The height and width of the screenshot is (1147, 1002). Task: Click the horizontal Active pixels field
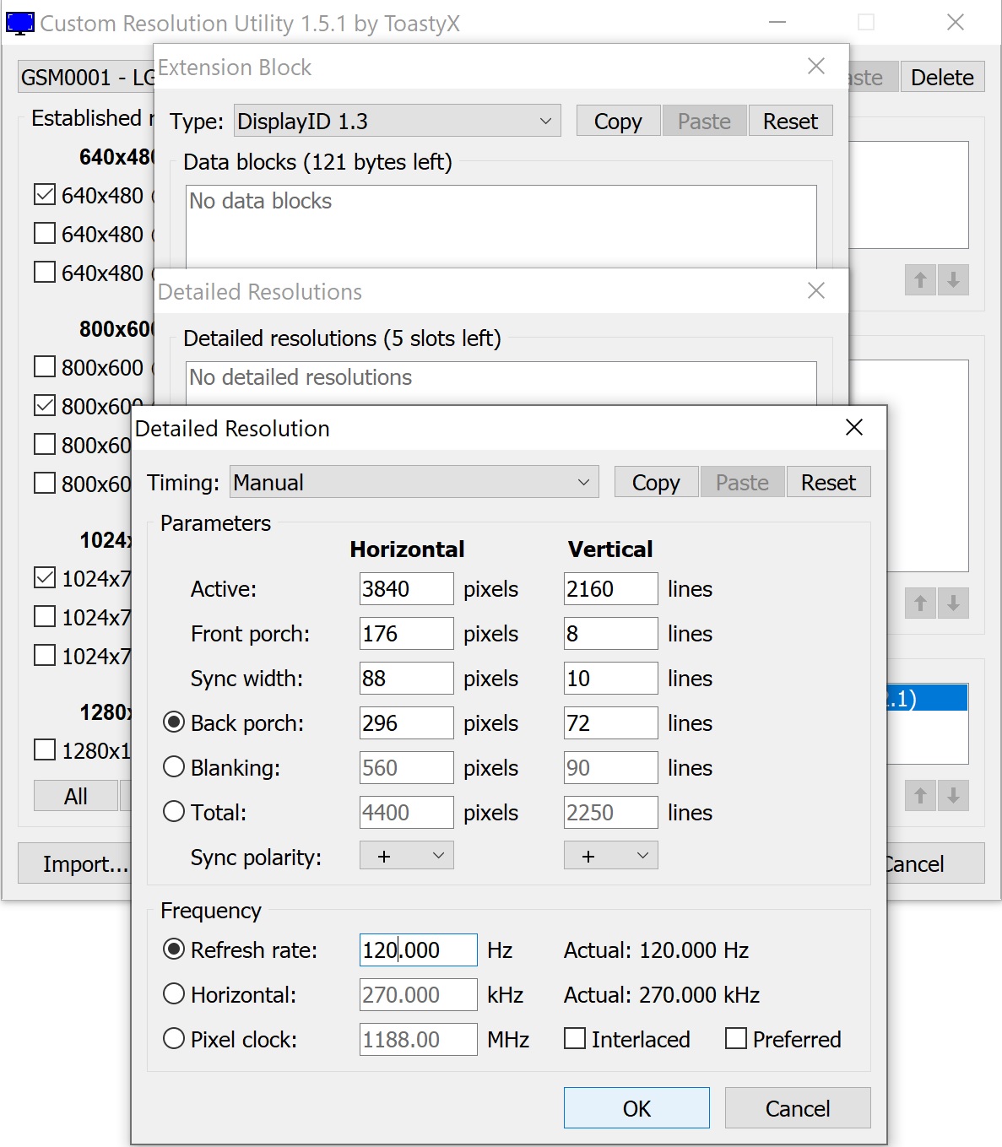pyautogui.click(x=405, y=588)
